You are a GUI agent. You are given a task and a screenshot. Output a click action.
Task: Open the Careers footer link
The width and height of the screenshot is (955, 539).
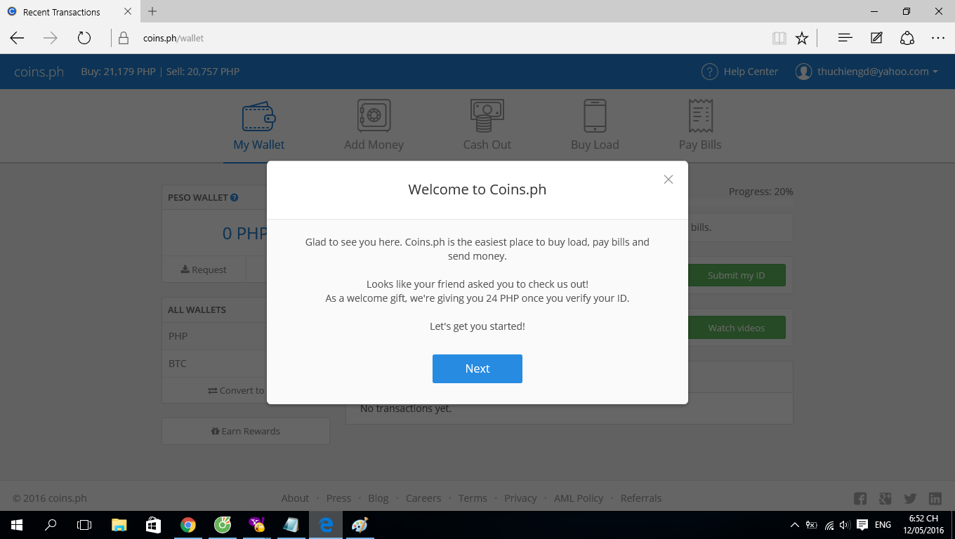tap(423, 498)
